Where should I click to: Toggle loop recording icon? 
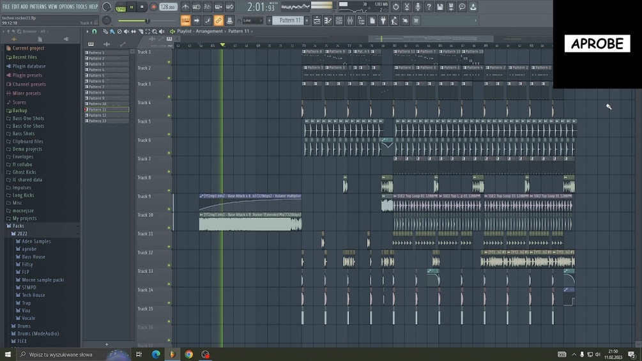230,6
